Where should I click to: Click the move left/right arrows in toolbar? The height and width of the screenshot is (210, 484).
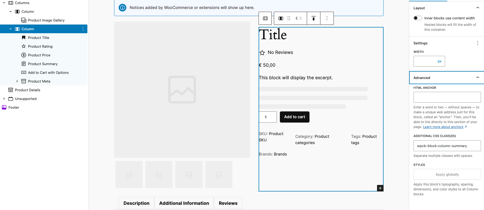click(x=299, y=18)
